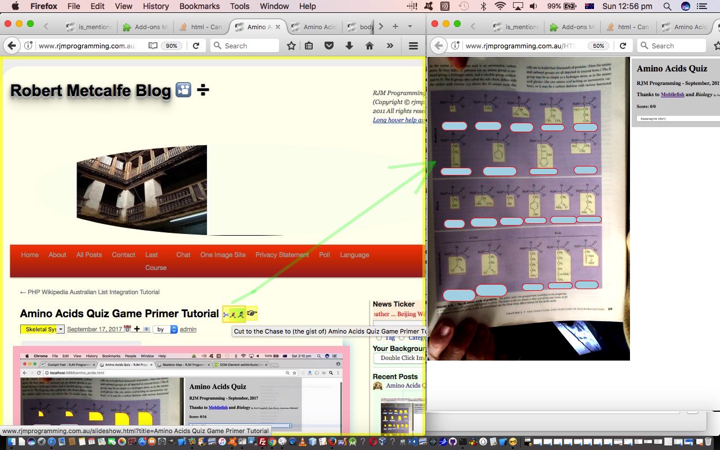Open the Firefox application menu
The image size is (720, 450).
(x=43, y=6)
